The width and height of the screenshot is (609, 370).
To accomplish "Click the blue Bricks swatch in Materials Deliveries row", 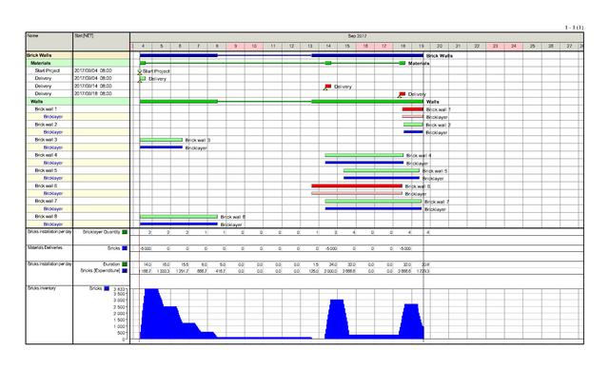I will [x=125, y=248].
